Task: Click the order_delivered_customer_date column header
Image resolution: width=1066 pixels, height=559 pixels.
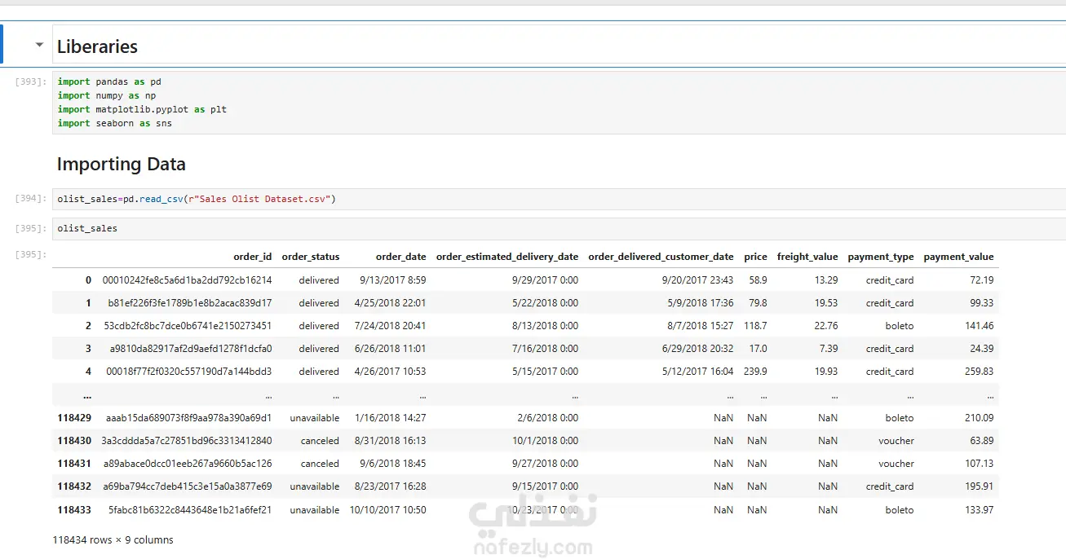Action: point(661,257)
